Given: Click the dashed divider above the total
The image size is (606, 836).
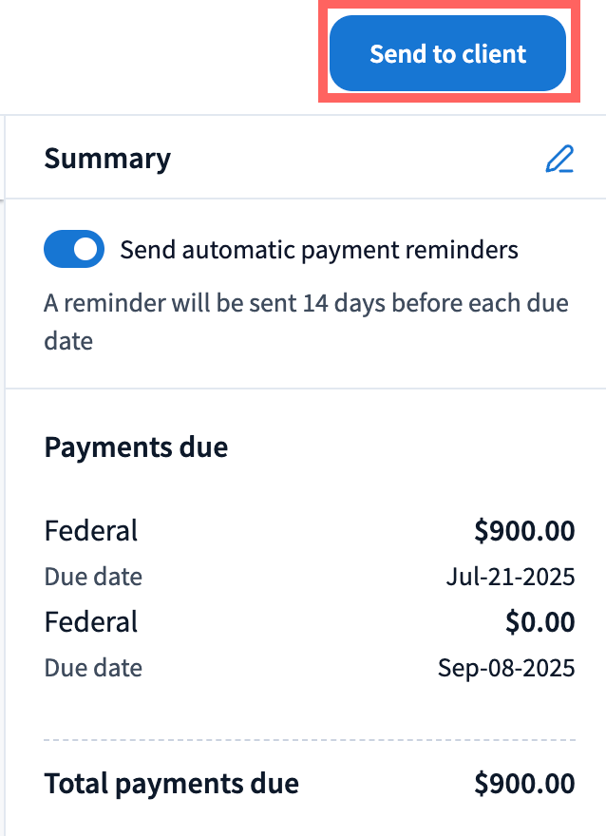Looking at the screenshot, I should pos(310,738).
